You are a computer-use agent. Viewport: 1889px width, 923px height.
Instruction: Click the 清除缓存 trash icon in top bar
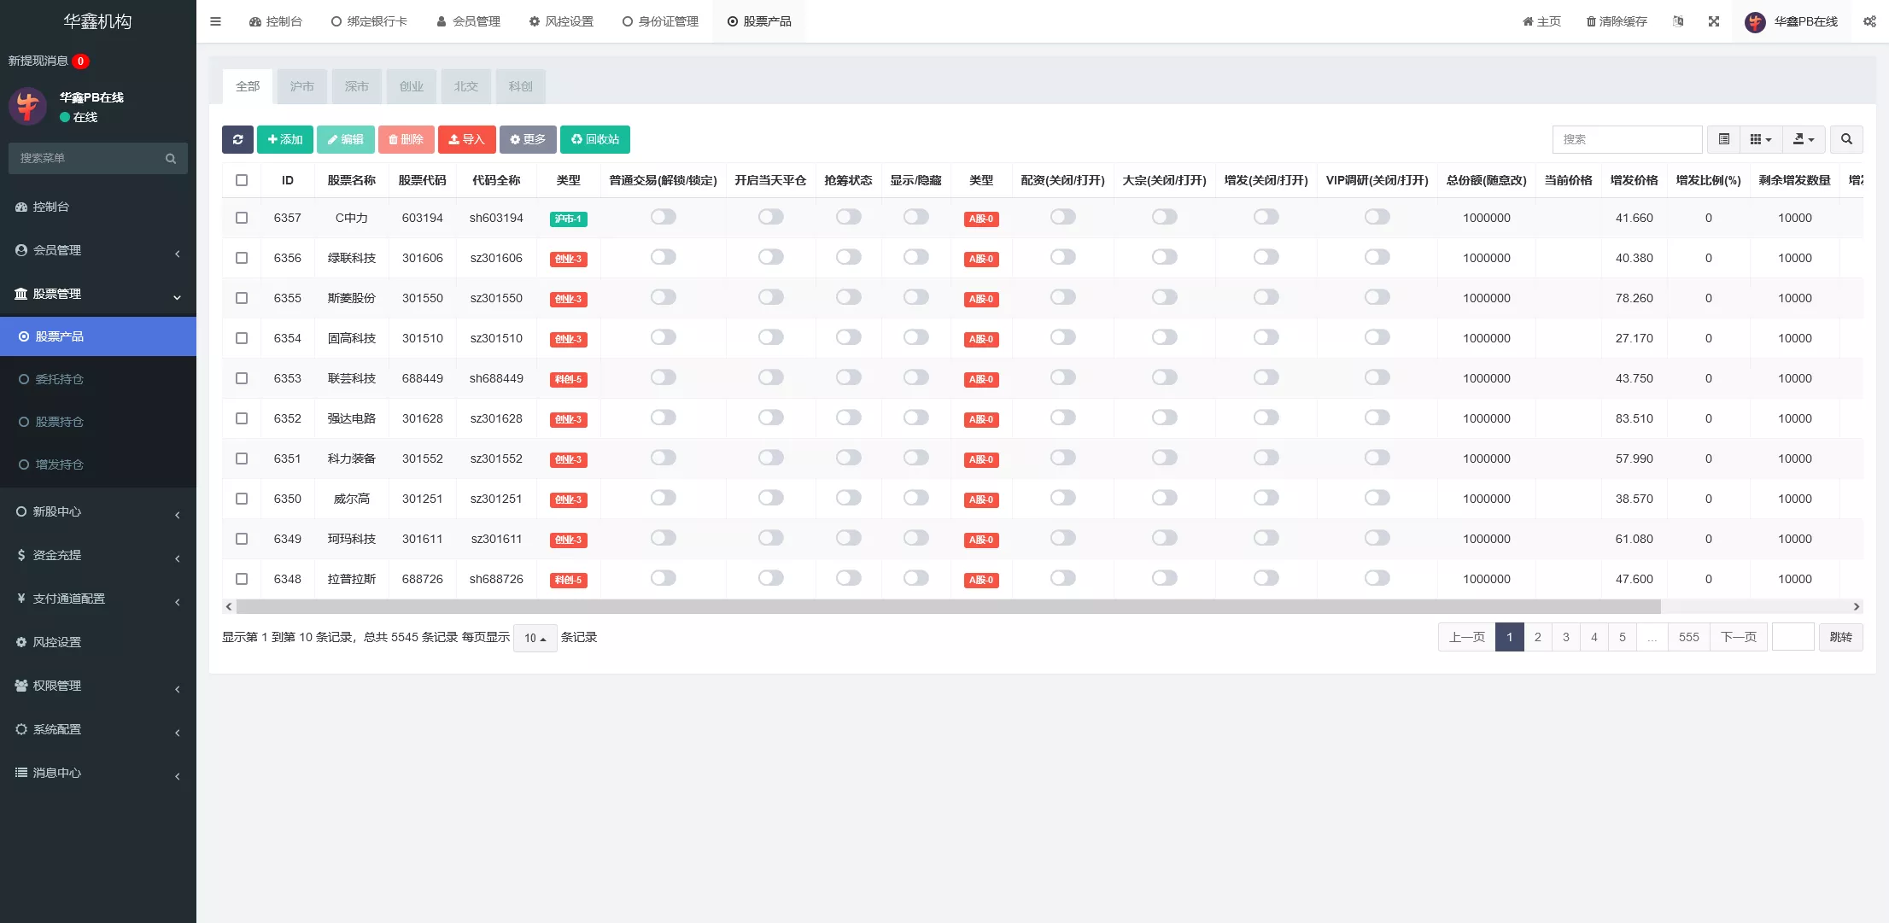[x=1590, y=21]
